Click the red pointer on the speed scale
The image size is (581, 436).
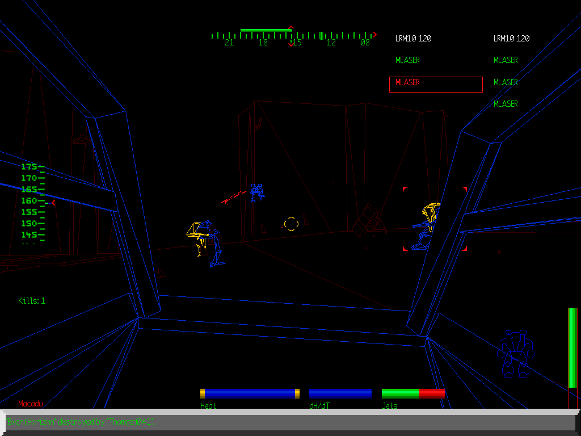tap(53, 202)
